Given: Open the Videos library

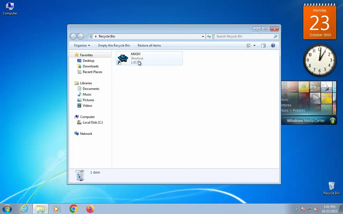Looking at the screenshot, I should click(x=87, y=106).
